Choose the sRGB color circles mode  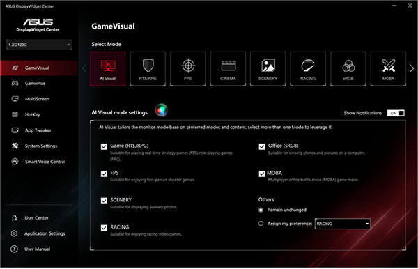click(x=348, y=68)
